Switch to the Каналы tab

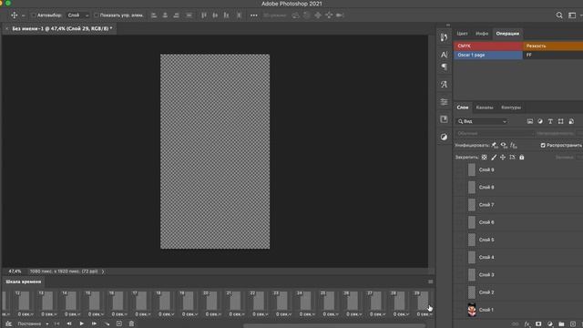pos(485,108)
